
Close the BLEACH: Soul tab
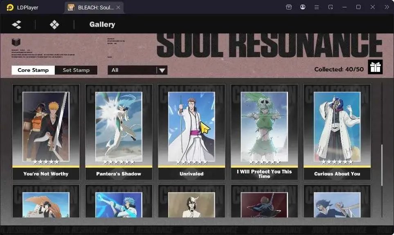pyautogui.click(x=118, y=7)
